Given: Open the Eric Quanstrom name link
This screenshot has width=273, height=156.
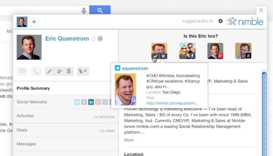Looking at the screenshot, I should point(67,39).
